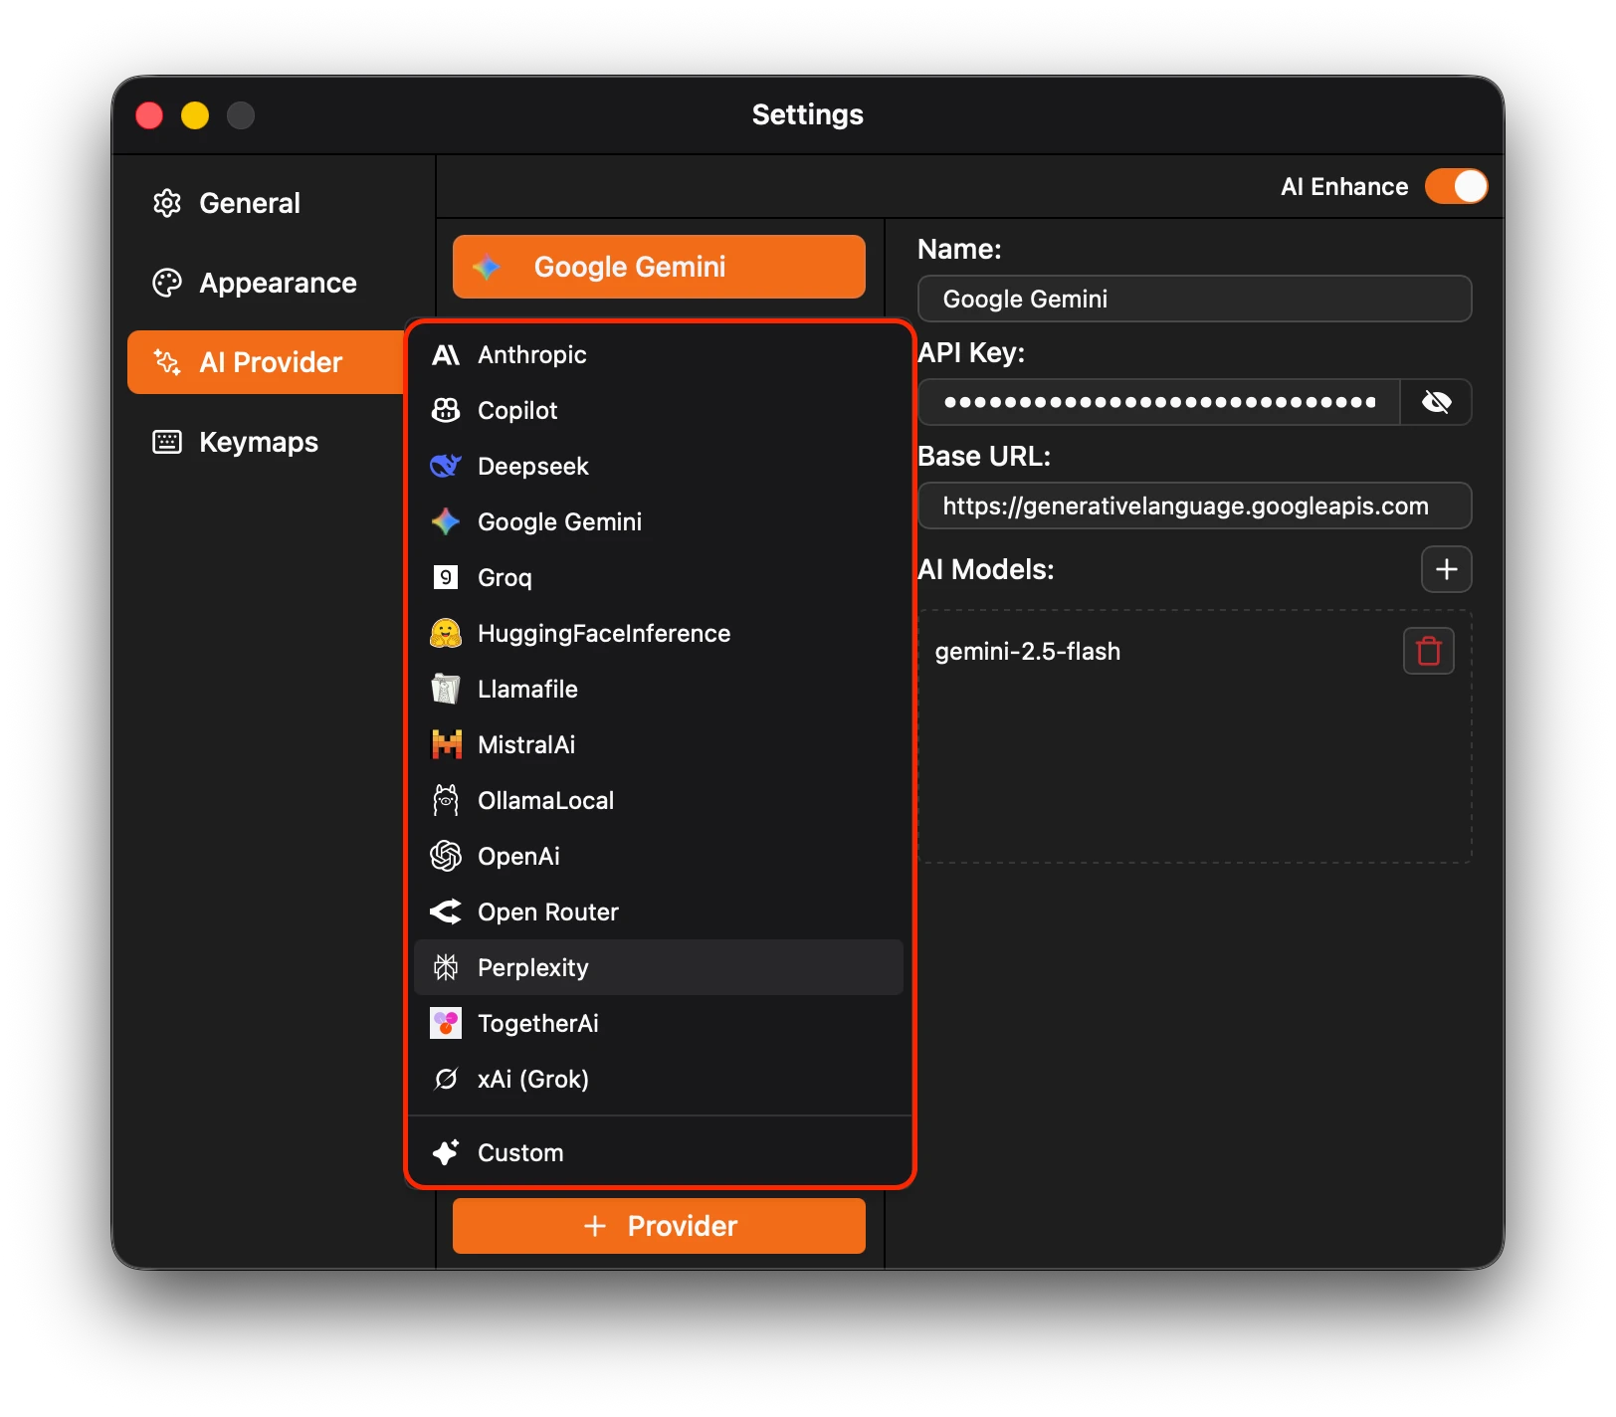
Task: Click the Base URL input field
Action: pyautogui.click(x=1194, y=506)
